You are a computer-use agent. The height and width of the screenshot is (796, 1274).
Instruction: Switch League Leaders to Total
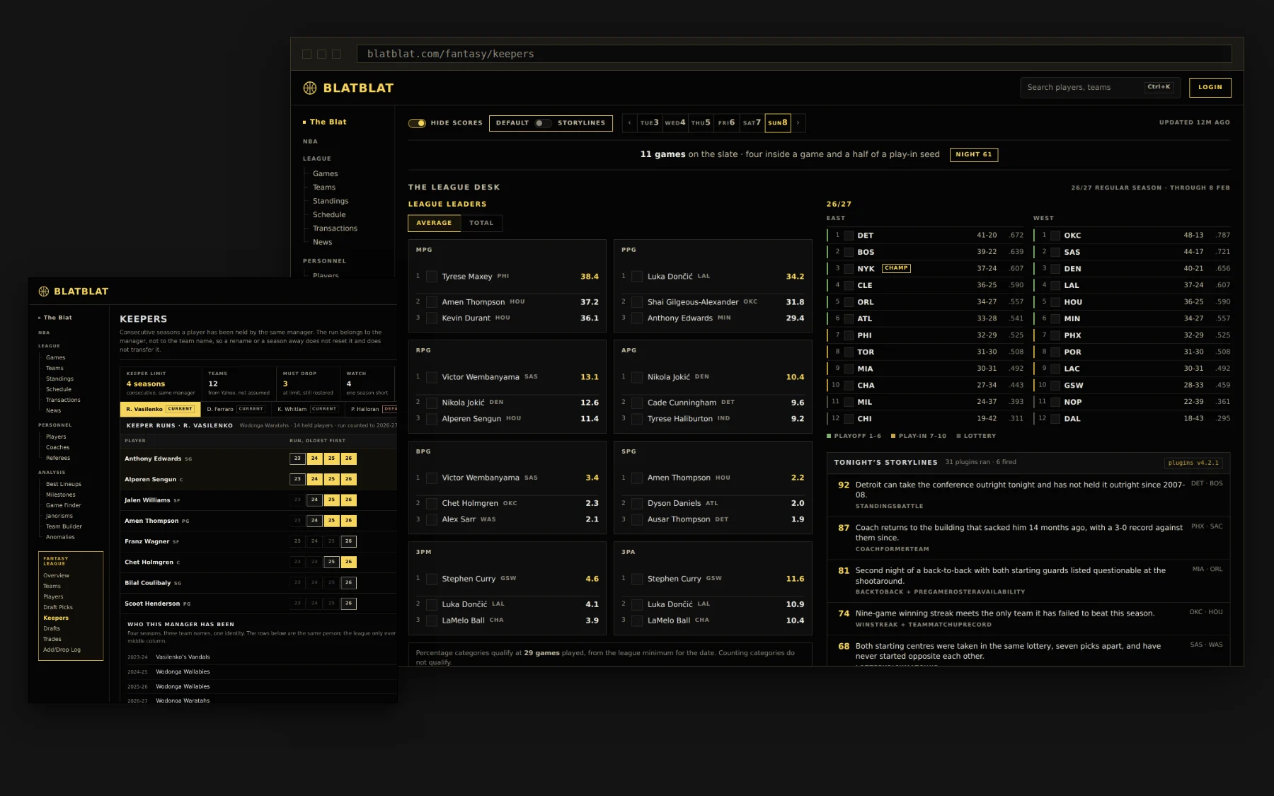[481, 223]
